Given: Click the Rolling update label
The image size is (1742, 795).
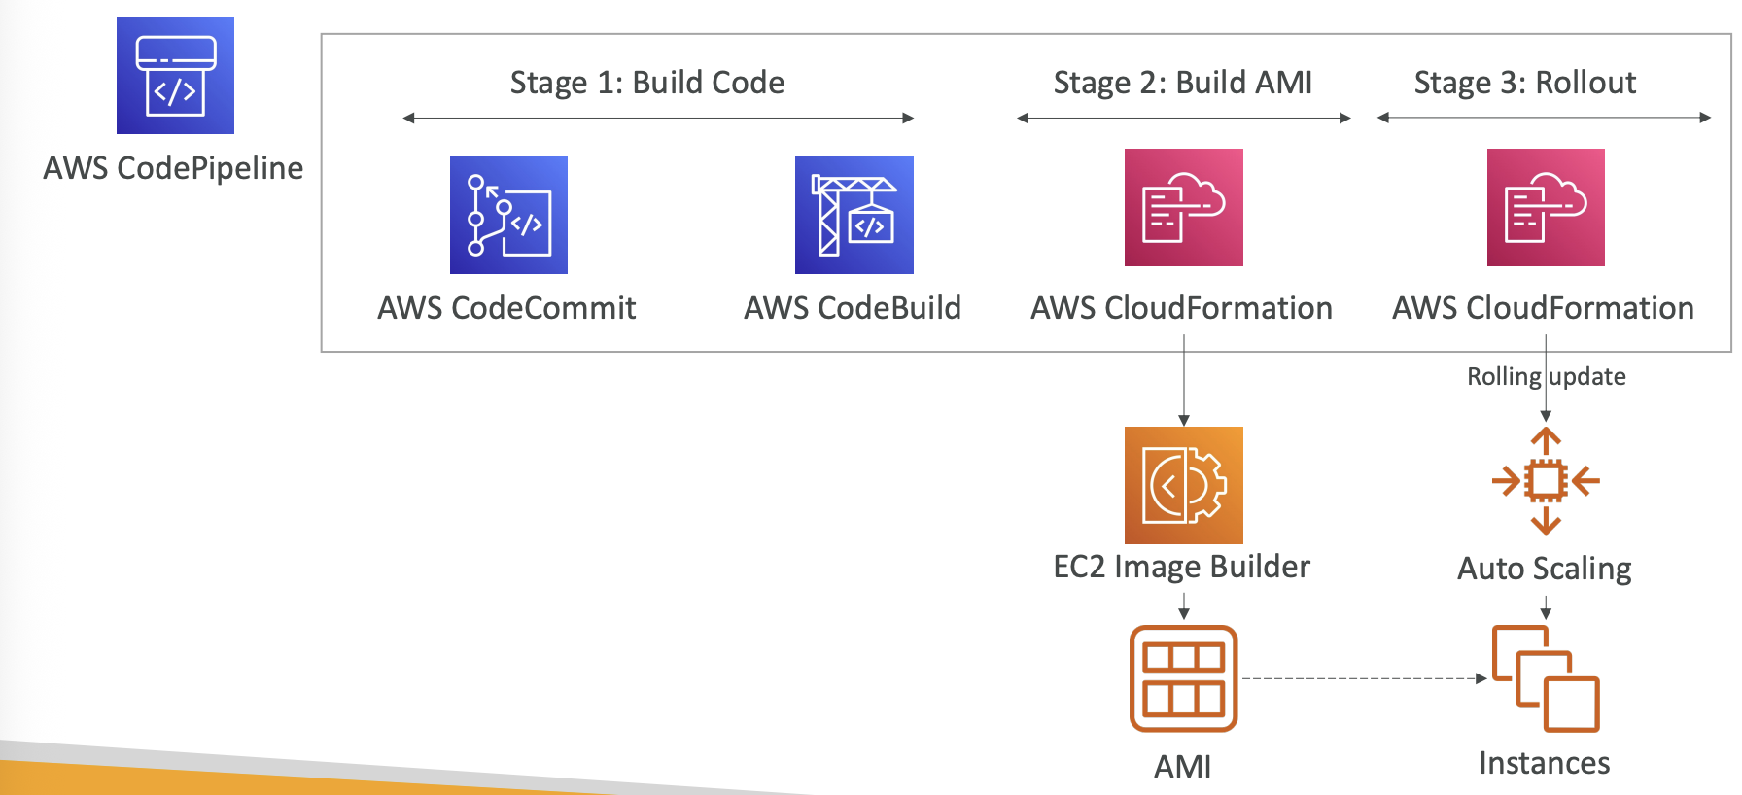Looking at the screenshot, I should coord(1546,376).
